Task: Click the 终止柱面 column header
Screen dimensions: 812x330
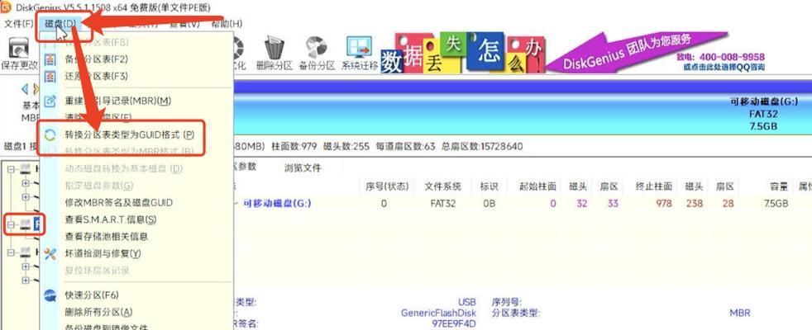Action: point(653,186)
